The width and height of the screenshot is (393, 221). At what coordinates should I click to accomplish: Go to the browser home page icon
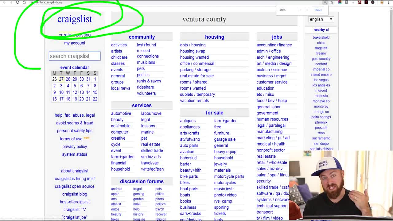(24, 2)
